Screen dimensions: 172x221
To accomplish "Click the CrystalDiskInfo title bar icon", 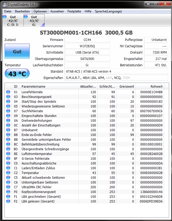I will [x=4, y=5].
